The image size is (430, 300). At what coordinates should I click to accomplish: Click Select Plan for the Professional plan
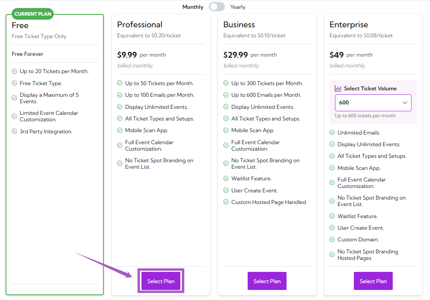click(x=161, y=281)
